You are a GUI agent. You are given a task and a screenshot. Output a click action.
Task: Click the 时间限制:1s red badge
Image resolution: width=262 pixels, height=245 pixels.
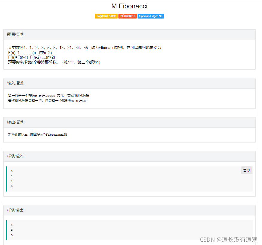[x=127, y=16]
